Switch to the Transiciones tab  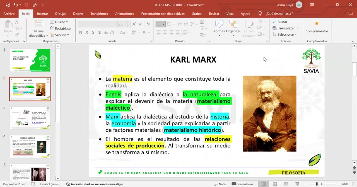click(x=99, y=14)
